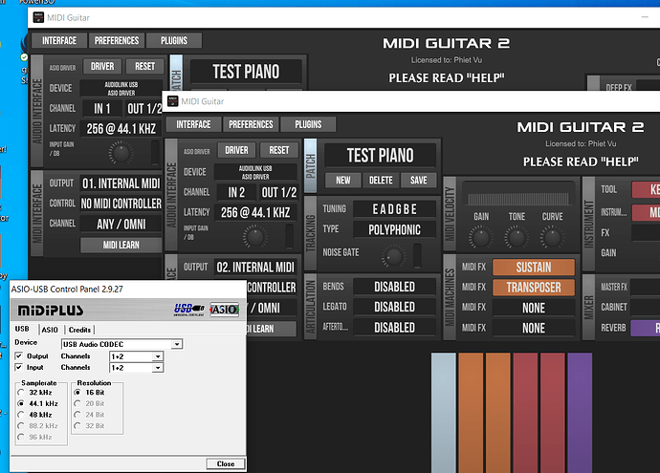The image size is (660, 473).
Task: Click 02. INTERNAL MIDI output field
Action: pyautogui.click(x=255, y=268)
